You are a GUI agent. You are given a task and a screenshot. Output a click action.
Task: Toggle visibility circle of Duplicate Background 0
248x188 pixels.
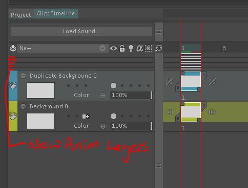click(x=113, y=85)
